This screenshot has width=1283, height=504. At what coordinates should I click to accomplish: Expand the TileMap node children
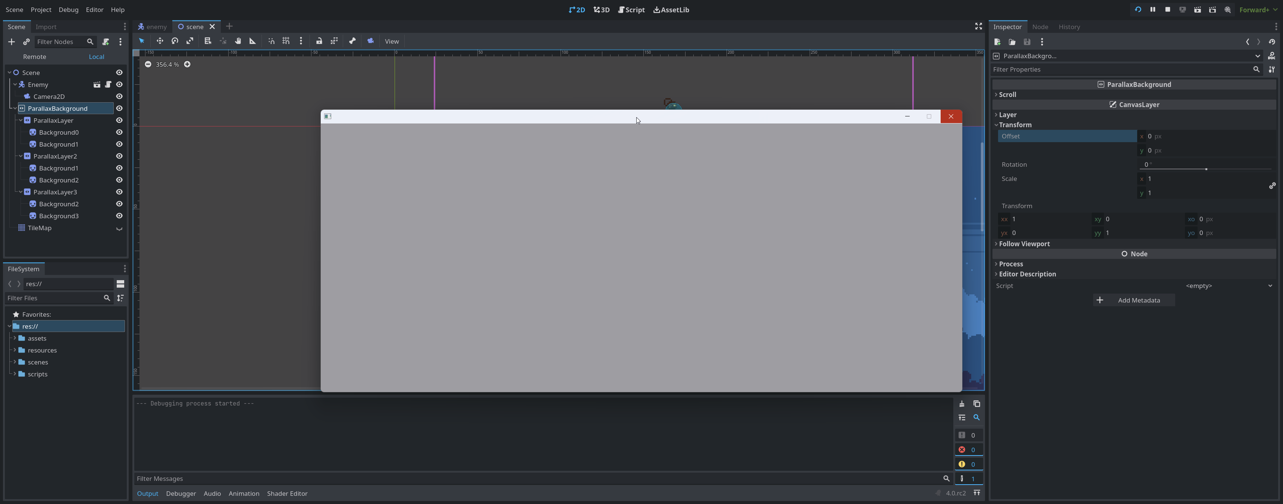(x=119, y=229)
